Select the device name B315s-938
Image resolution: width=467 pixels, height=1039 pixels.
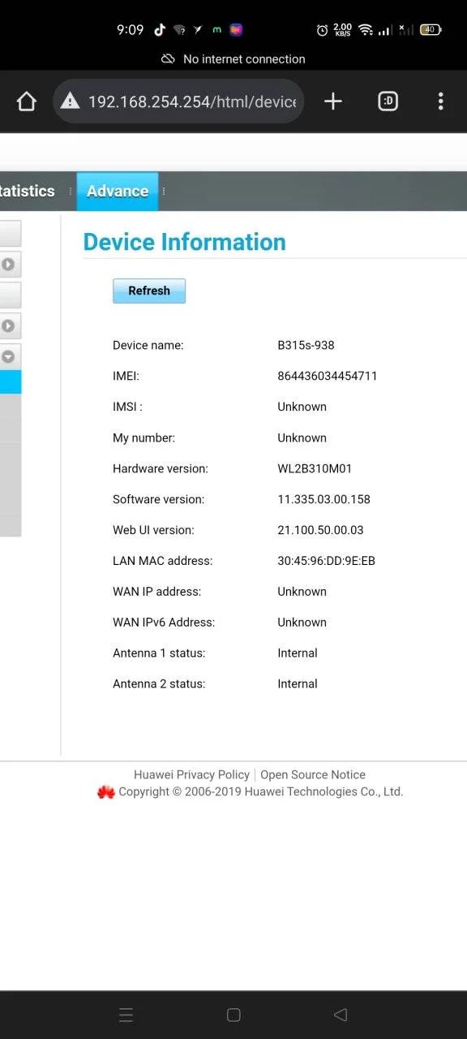coord(306,345)
